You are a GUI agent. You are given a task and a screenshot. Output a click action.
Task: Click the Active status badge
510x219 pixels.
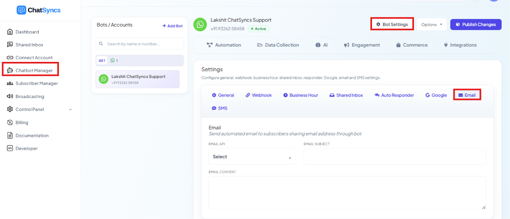[x=259, y=29]
